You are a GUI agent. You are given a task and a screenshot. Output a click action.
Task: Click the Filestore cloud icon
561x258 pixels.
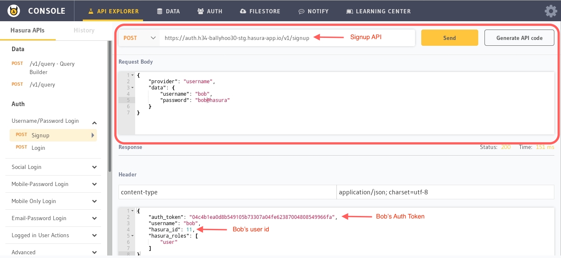tap(243, 12)
